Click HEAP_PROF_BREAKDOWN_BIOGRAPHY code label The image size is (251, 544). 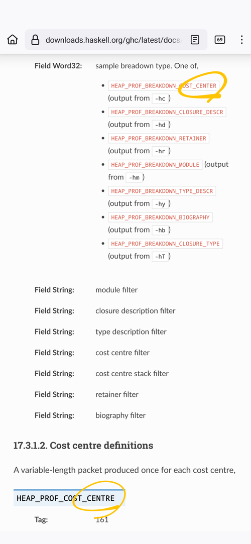[x=161, y=217]
